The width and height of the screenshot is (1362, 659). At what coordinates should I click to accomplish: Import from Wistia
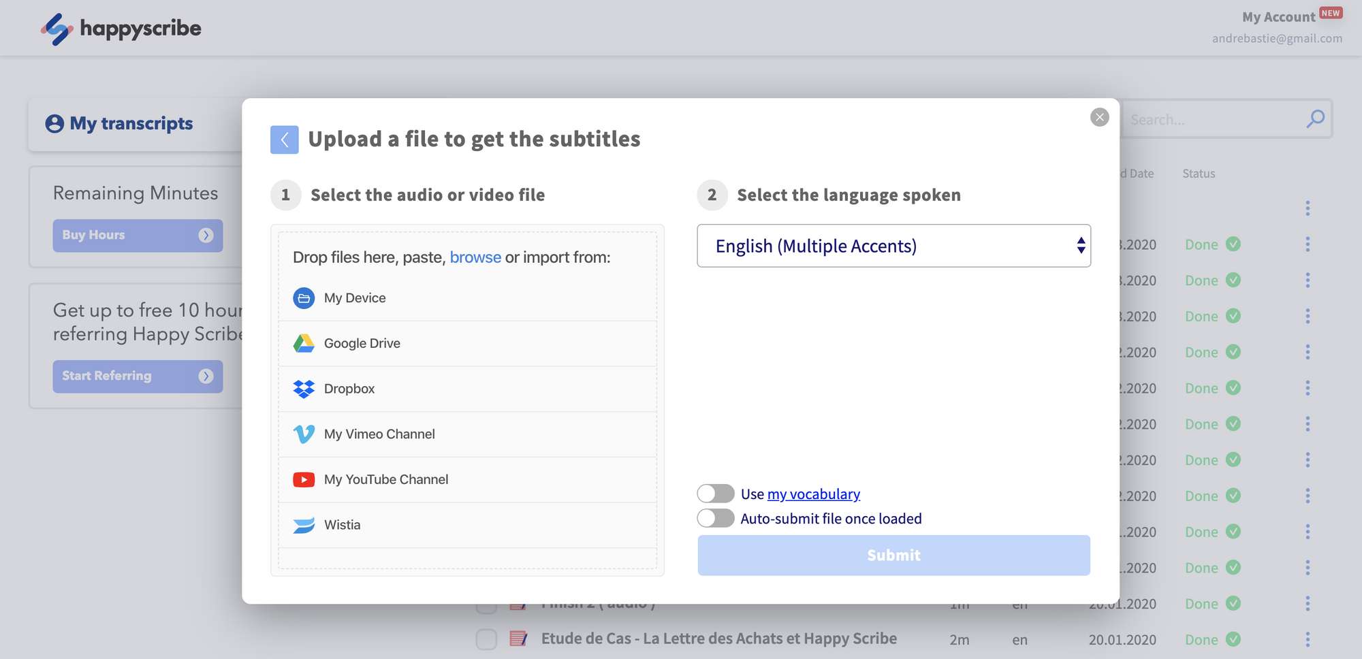tap(467, 525)
